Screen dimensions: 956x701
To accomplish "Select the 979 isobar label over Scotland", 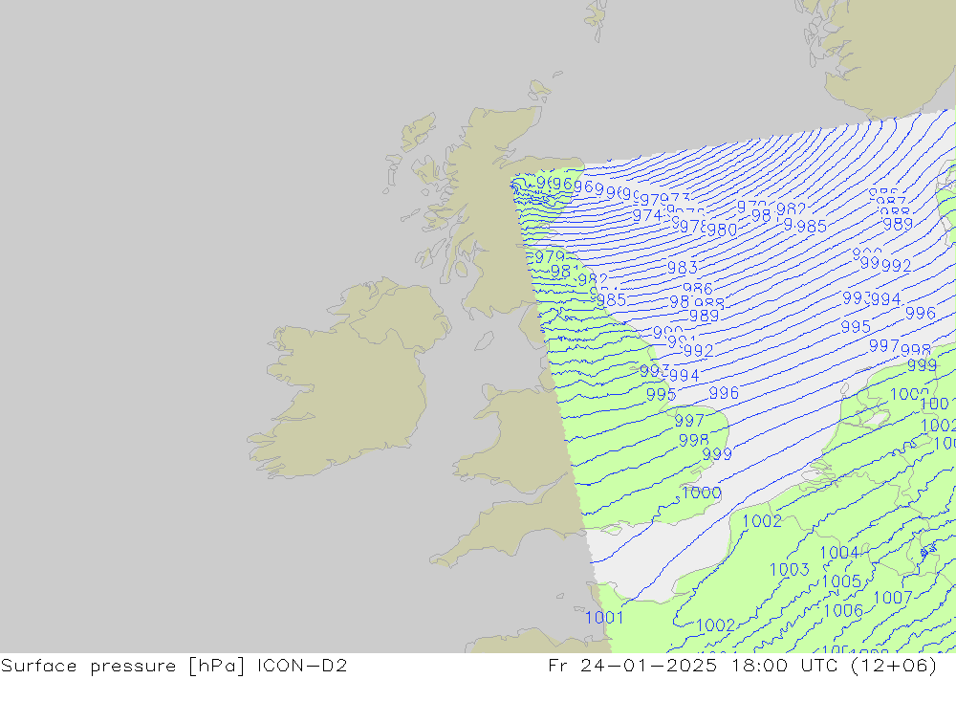I will pyautogui.click(x=550, y=257).
